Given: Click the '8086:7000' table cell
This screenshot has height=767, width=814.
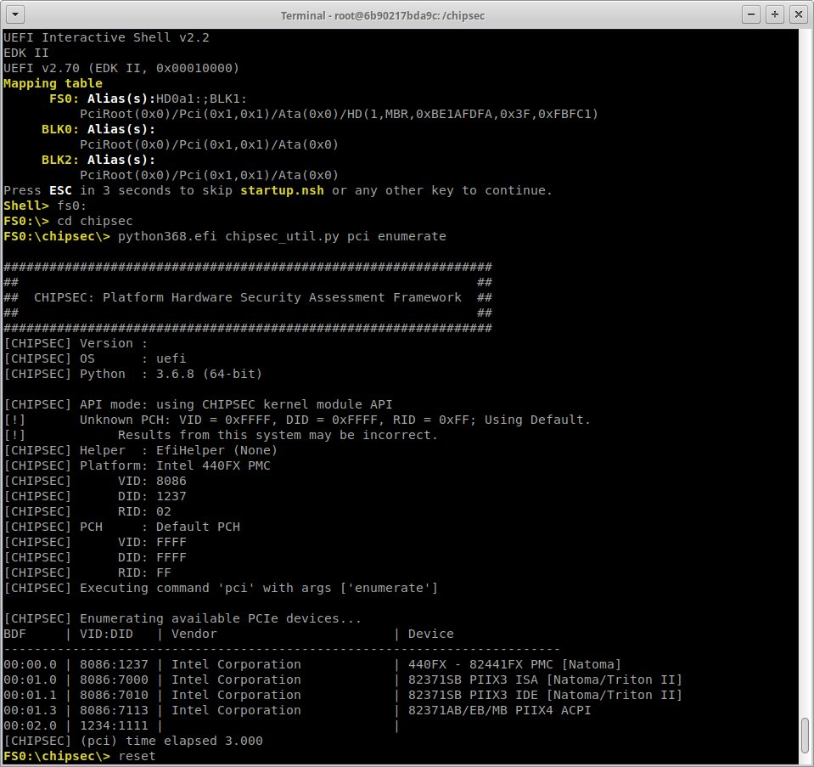Looking at the screenshot, I should pyautogui.click(x=115, y=680).
